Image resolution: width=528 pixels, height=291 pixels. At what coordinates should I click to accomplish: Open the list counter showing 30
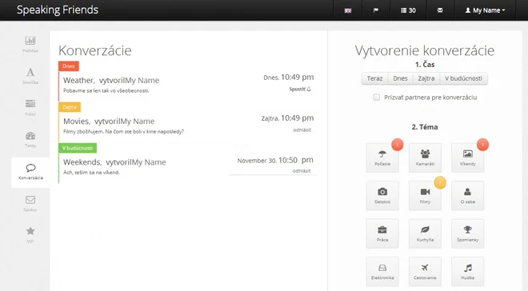[x=408, y=10]
